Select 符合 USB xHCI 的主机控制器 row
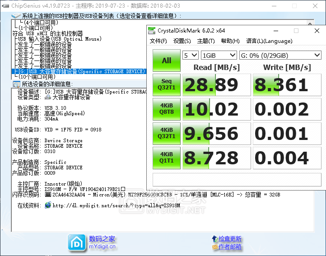This screenshot has height=256, width=326. pos(47,33)
